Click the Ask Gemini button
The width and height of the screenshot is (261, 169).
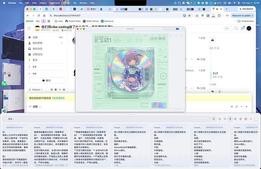(246, 9)
